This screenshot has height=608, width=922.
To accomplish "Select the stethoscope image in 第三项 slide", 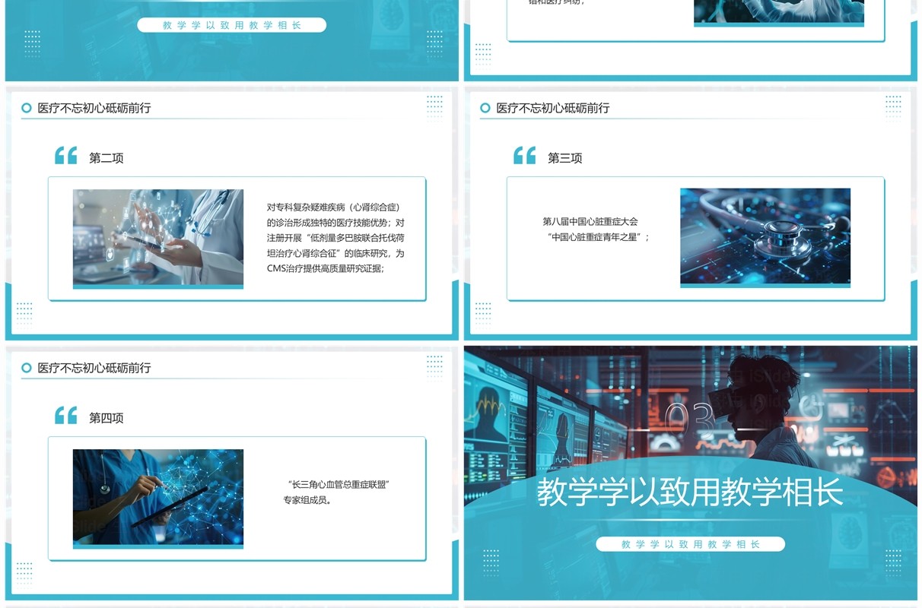I will pyautogui.click(x=765, y=238).
